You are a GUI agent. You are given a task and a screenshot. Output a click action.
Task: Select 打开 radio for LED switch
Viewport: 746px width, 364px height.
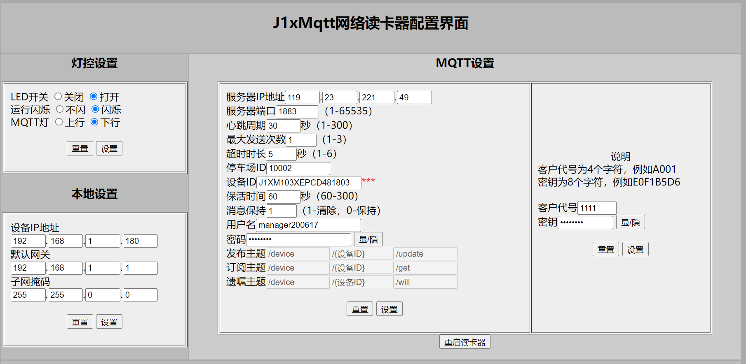pos(94,96)
